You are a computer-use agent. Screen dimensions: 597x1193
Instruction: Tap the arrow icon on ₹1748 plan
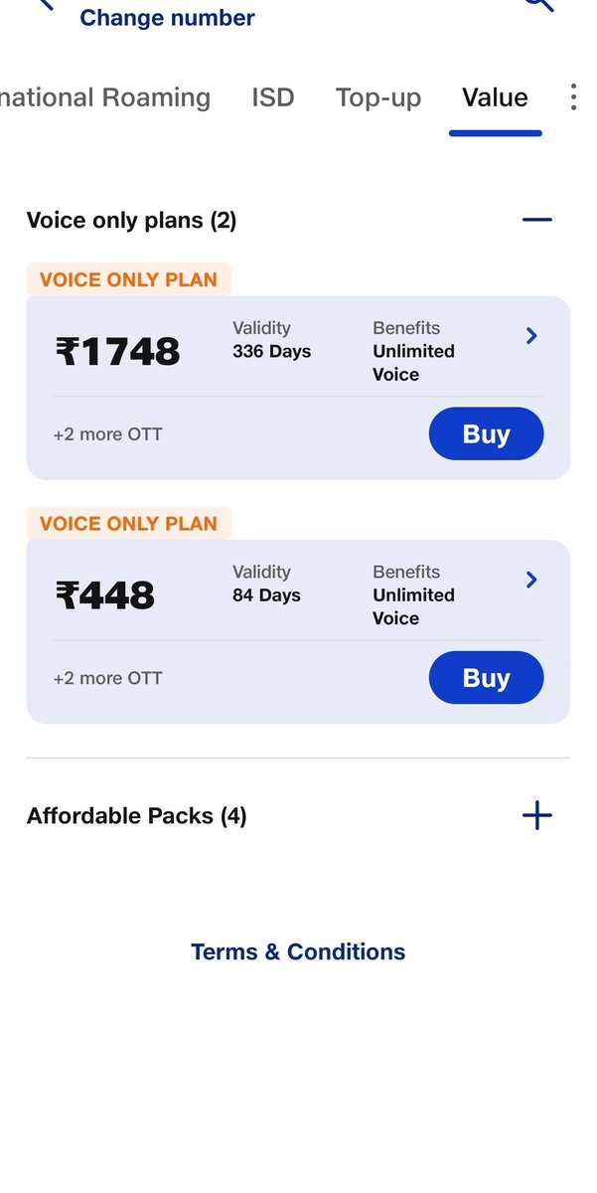click(531, 336)
